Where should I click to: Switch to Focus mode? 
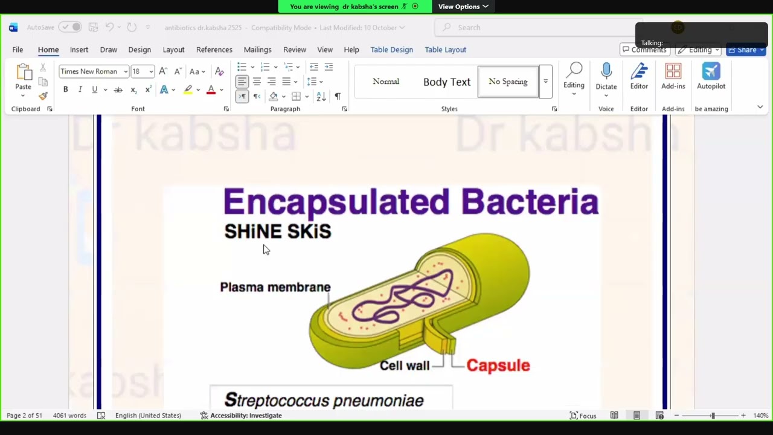coord(583,416)
